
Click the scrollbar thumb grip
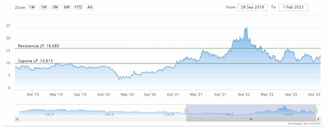pyautogui.click(x=251, y=119)
